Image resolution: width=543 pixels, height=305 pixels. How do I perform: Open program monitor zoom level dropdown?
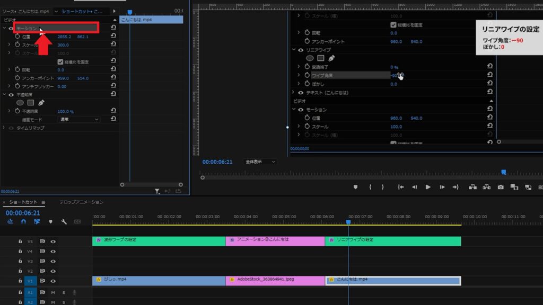point(260,162)
